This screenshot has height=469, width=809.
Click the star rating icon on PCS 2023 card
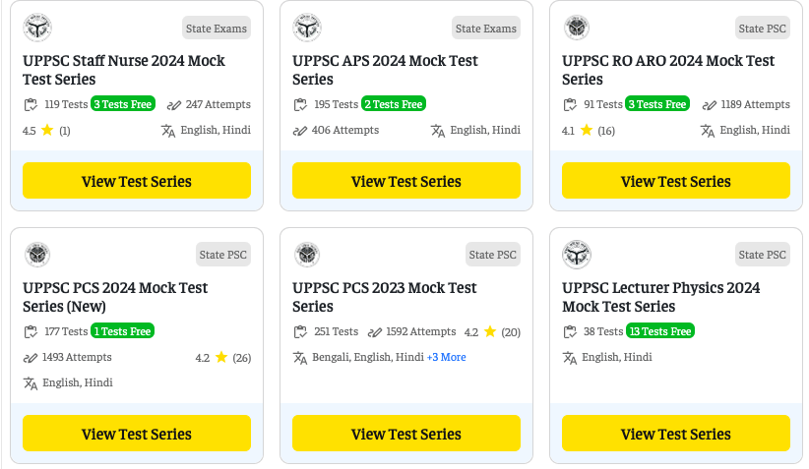(490, 331)
